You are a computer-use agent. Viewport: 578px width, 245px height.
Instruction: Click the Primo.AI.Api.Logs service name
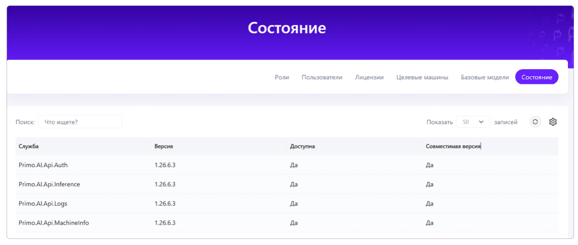[43, 204]
